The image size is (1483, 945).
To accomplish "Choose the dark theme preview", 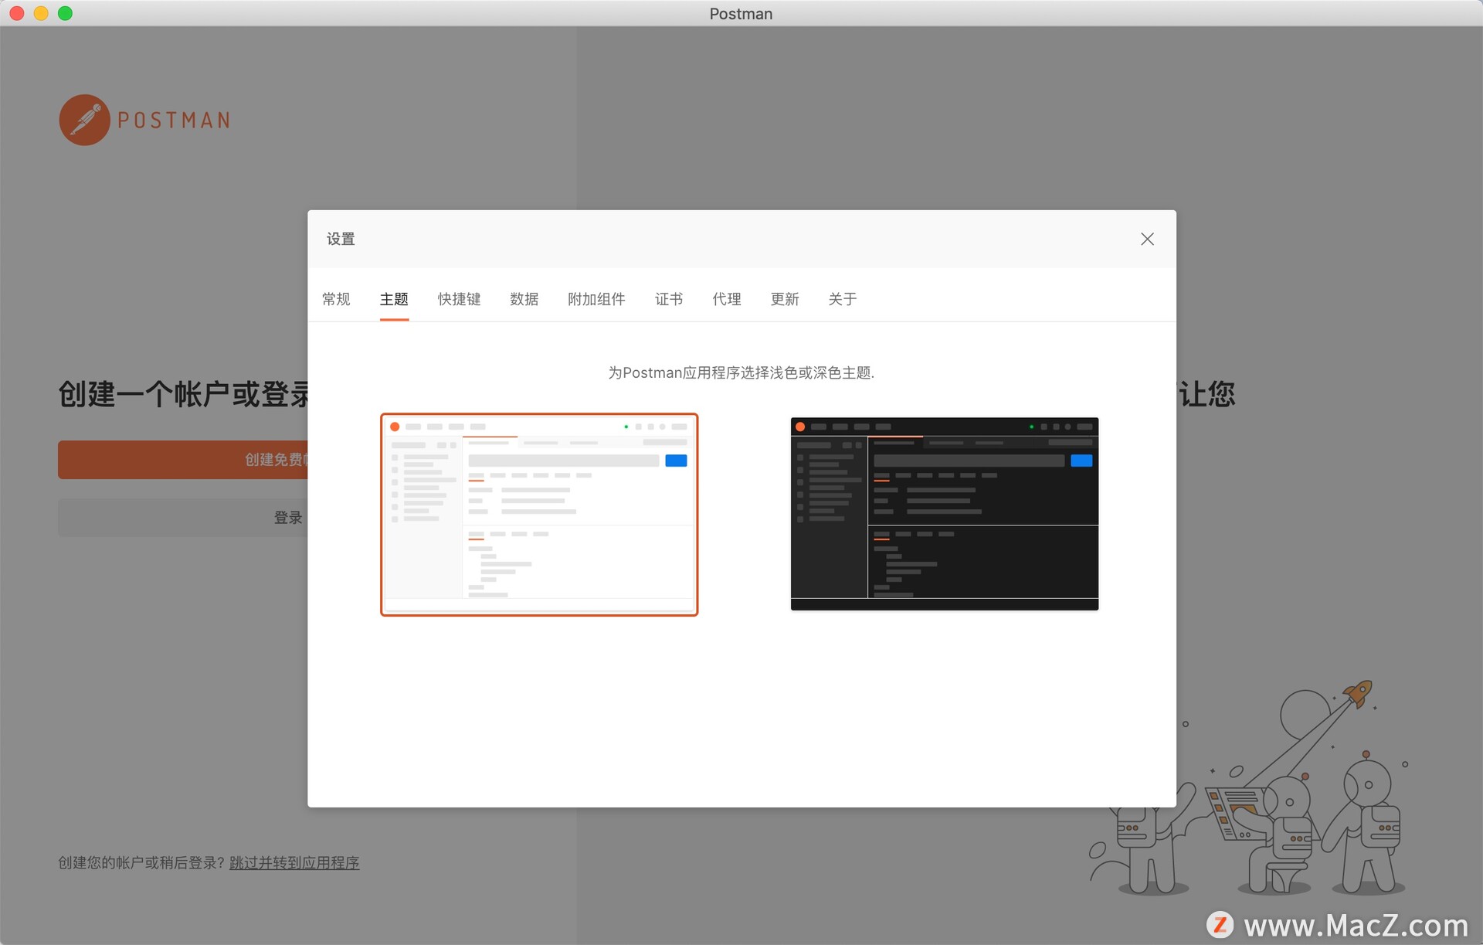I will tap(944, 514).
